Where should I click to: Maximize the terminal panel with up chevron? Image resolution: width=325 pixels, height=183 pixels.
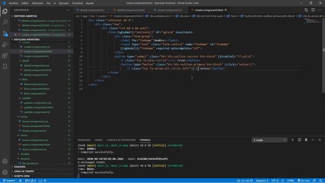click(x=313, y=140)
